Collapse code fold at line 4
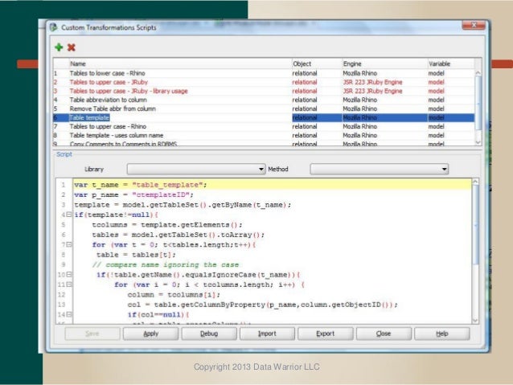Image resolution: width=513 pixels, height=385 pixels. click(68, 215)
